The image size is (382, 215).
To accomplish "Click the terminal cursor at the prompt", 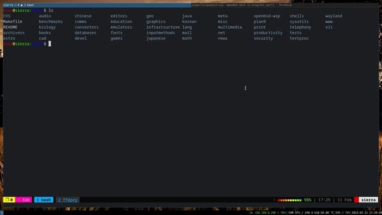I will pos(50,44).
